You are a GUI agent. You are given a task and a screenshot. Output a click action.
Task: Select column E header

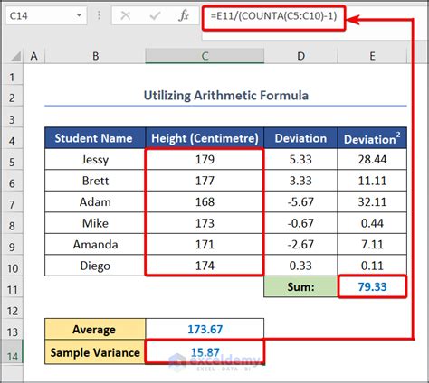coord(372,56)
